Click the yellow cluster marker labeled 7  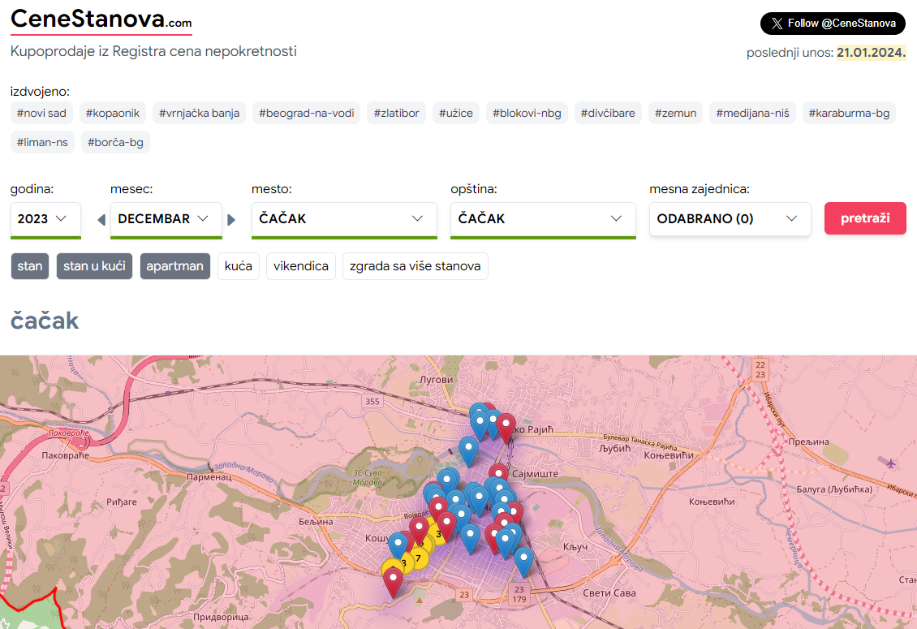click(418, 558)
